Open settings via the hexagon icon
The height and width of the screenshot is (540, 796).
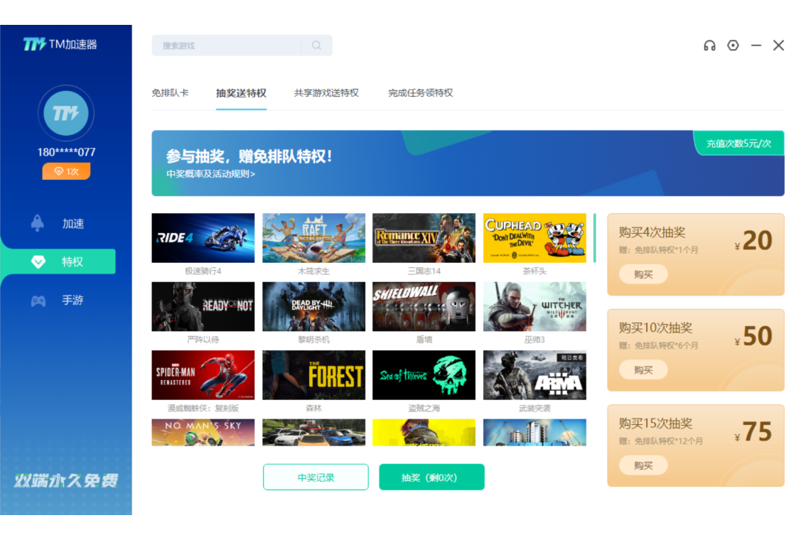(x=733, y=45)
